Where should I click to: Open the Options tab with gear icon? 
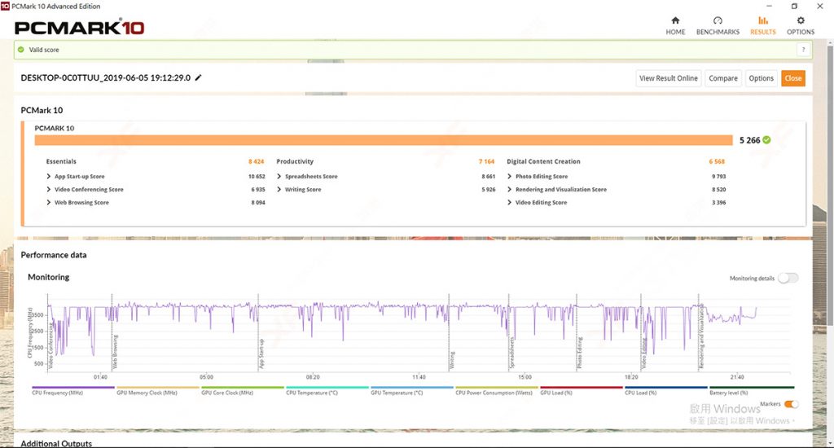pyautogui.click(x=801, y=25)
